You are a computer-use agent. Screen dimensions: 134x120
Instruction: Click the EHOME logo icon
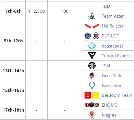point(92,105)
